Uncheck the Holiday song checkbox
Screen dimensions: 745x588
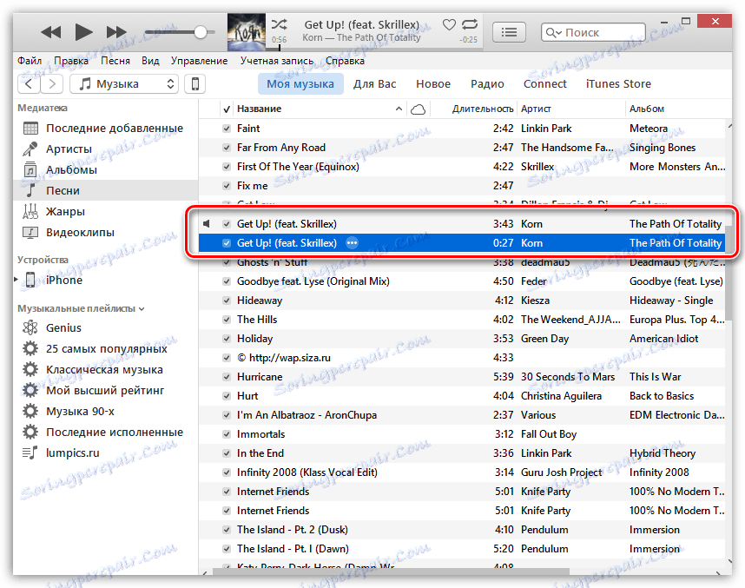227,339
